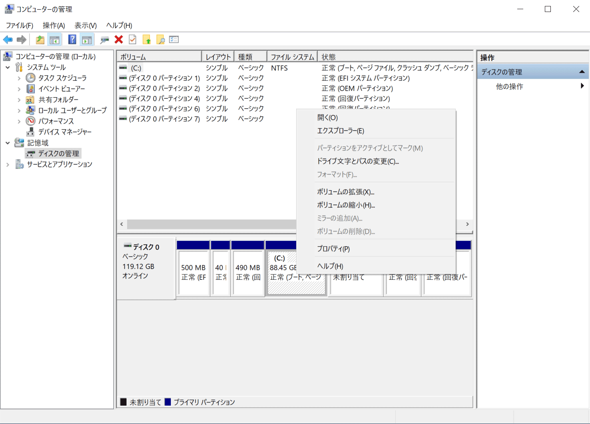Collapse the システム ツール tree node
The height and width of the screenshot is (424, 590).
[8, 68]
